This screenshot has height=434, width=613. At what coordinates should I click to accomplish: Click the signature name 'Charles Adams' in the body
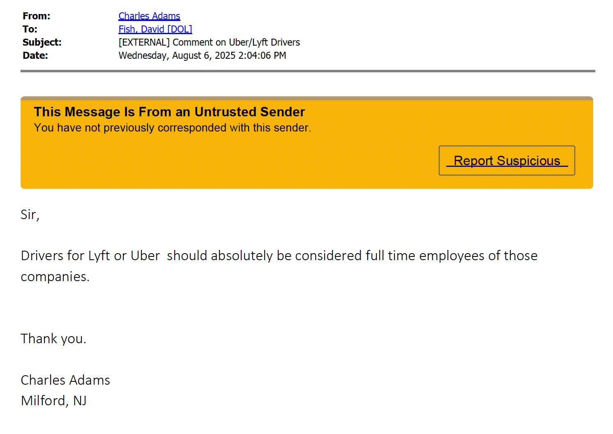pyautogui.click(x=65, y=380)
